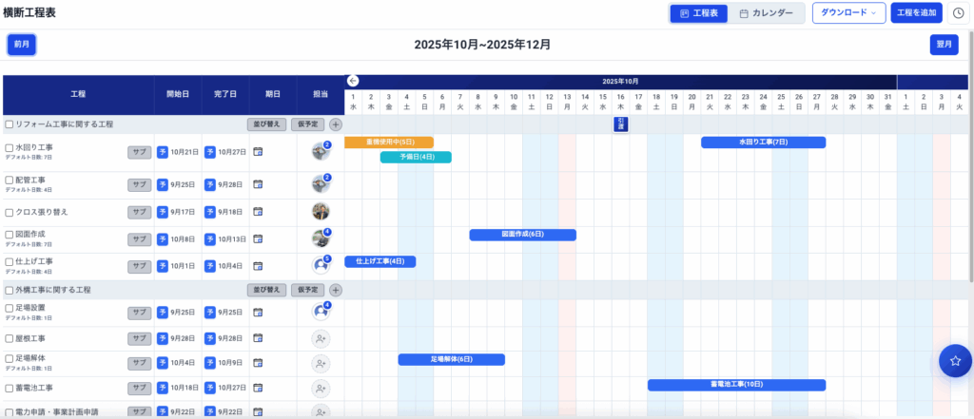The height and width of the screenshot is (419, 974).
Task: Open the ダウンロード dropdown
Action: click(x=848, y=13)
